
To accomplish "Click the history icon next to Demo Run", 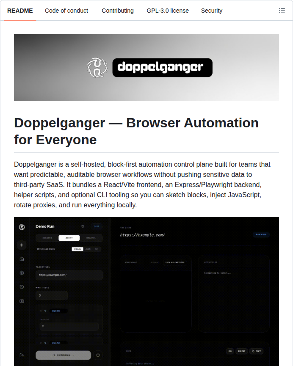I will tap(83, 226).
